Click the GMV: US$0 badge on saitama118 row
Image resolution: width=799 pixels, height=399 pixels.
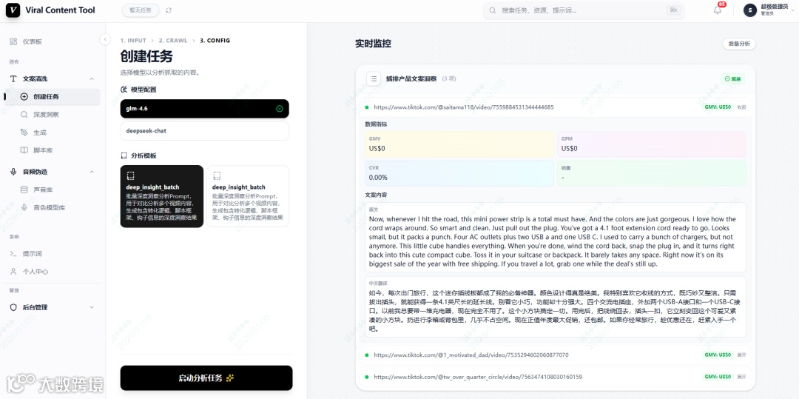click(x=716, y=107)
